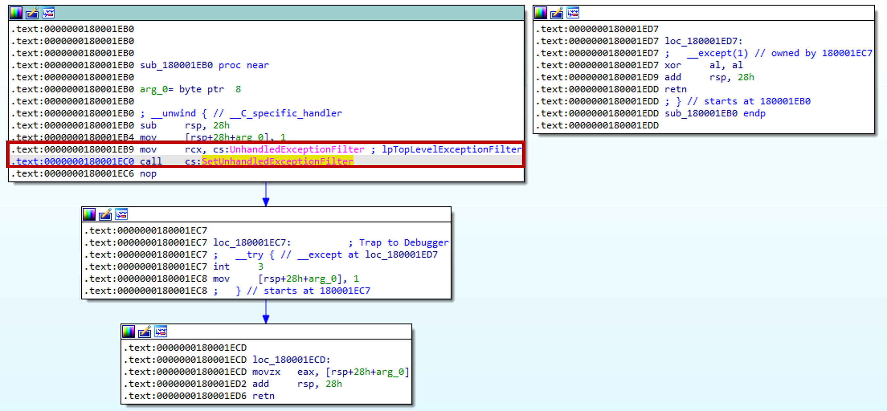Click group nodes icon in loc_180001EC7 block
This screenshot has width=887, height=411.
121,215
